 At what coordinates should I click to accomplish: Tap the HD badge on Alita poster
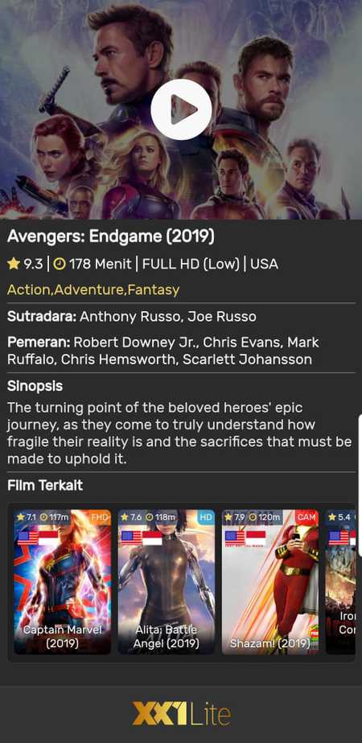206,517
